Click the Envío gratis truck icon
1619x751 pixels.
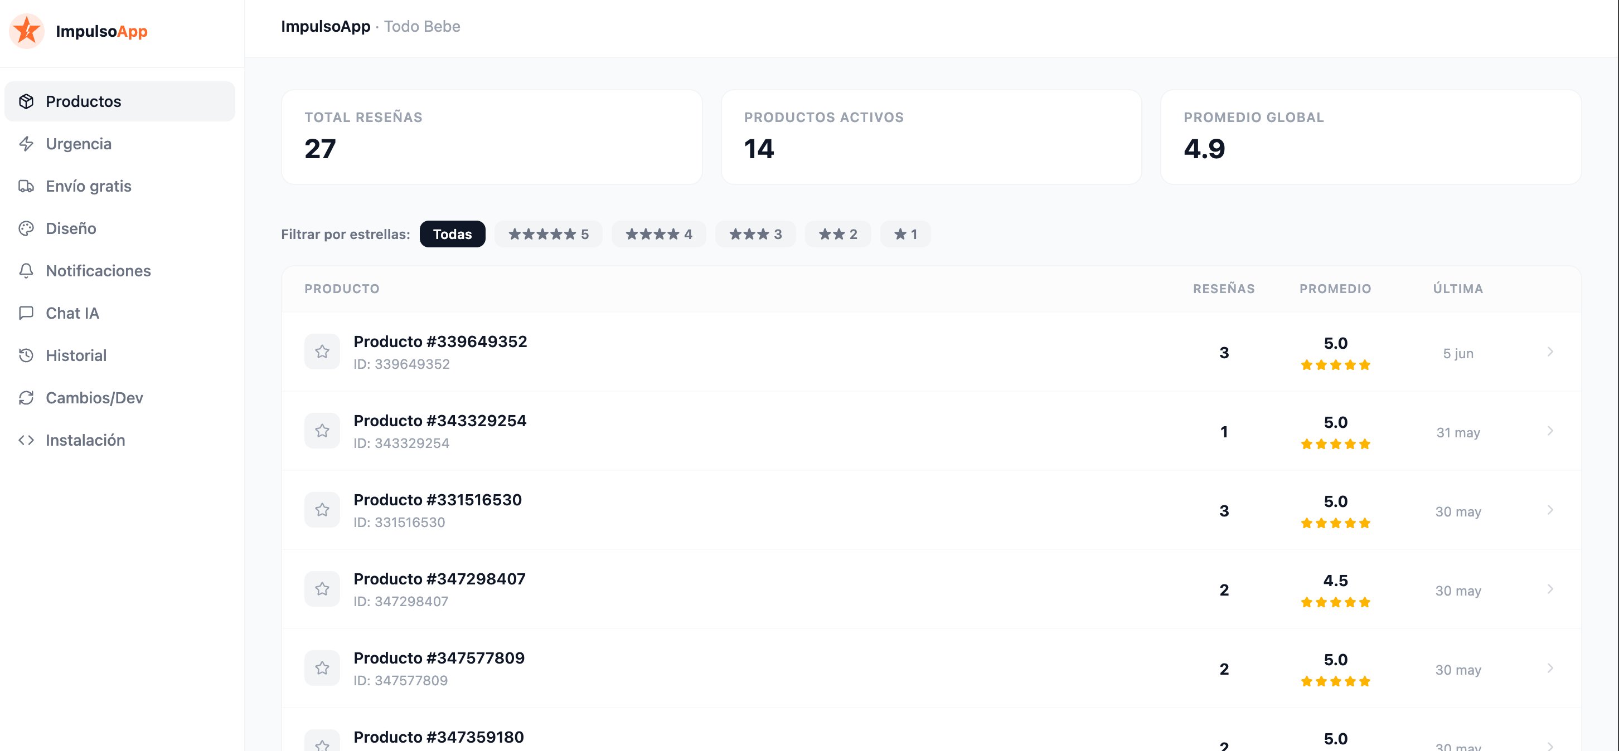click(x=26, y=186)
